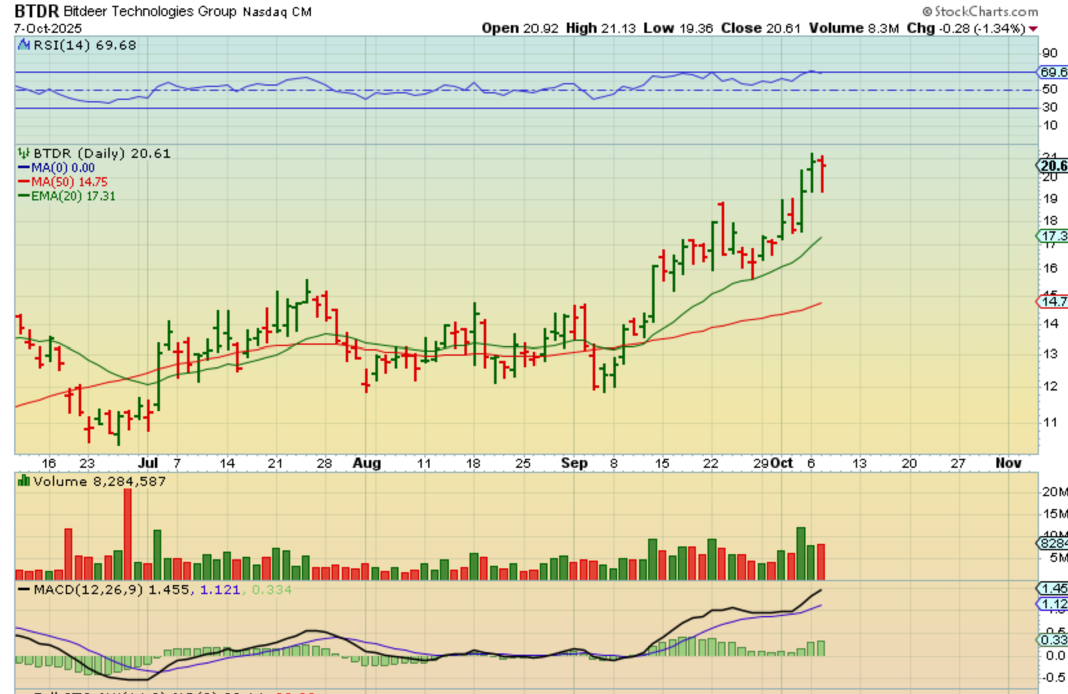Click the "-0.5" MACD axis label
This screenshot has height=694, width=1068.
coord(1054,678)
